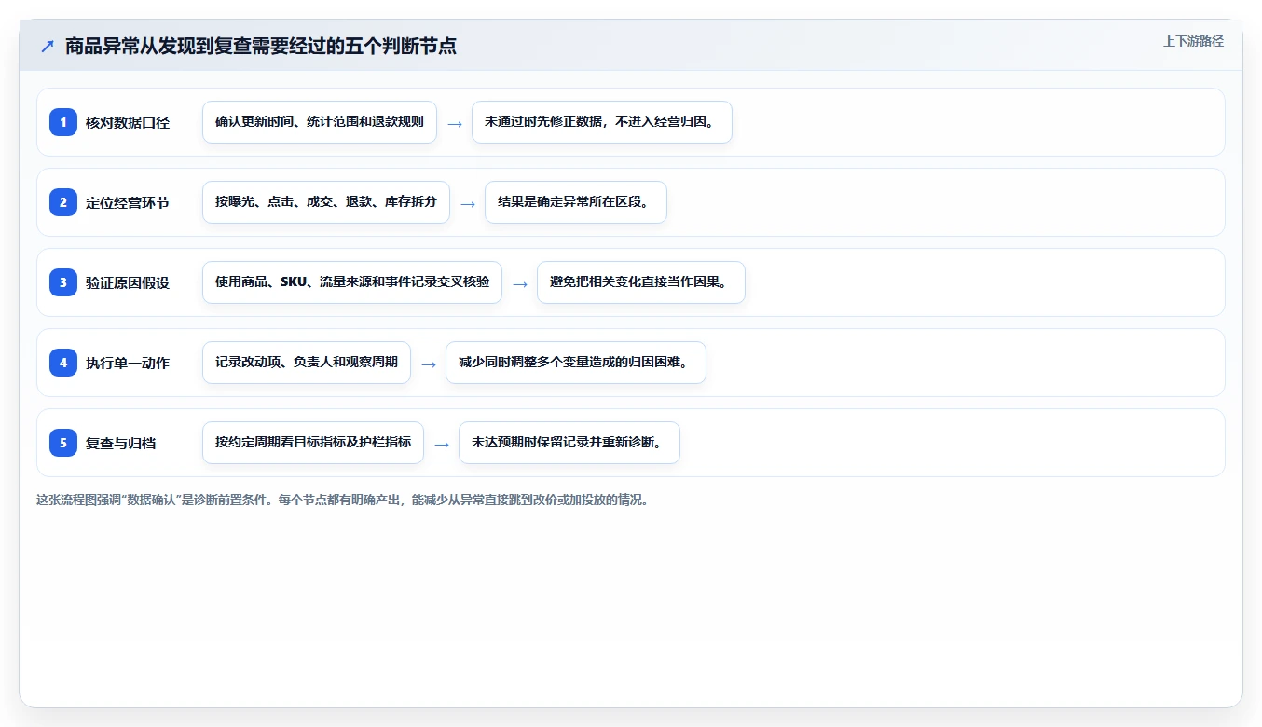The width and height of the screenshot is (1262, 727).
Task: Open the 使用商品、SKU、流量来源 box
Action: tap(352, 282)
